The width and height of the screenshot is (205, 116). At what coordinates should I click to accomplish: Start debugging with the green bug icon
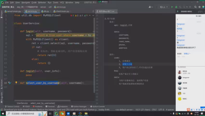coord(176,7)
